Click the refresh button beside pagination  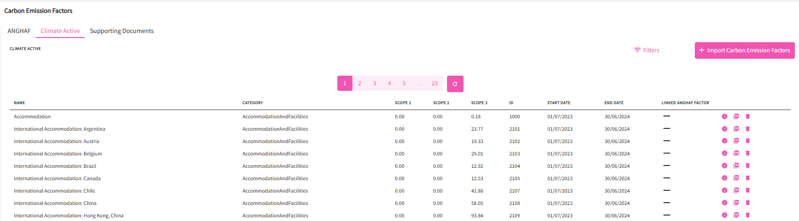455,84
